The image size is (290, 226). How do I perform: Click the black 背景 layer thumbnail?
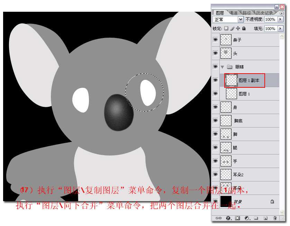click(226, 201)
